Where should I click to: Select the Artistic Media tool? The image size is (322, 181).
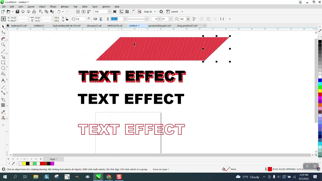tap(3, 57)
